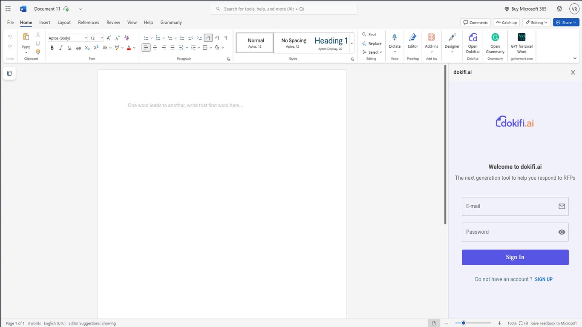This screenshot has height=327, width=582.
Task: Switch to the Review tab
Action: click(x=113, y=23)
